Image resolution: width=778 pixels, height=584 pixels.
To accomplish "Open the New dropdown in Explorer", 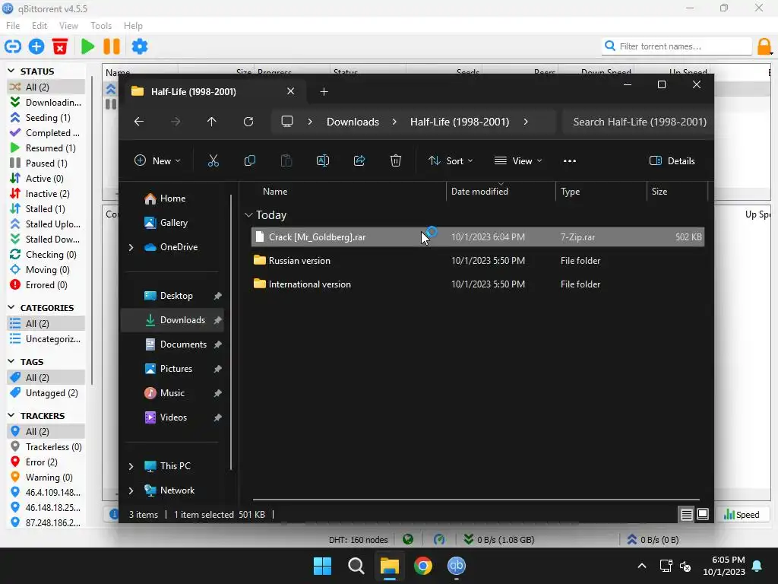I will pos(157,161).
